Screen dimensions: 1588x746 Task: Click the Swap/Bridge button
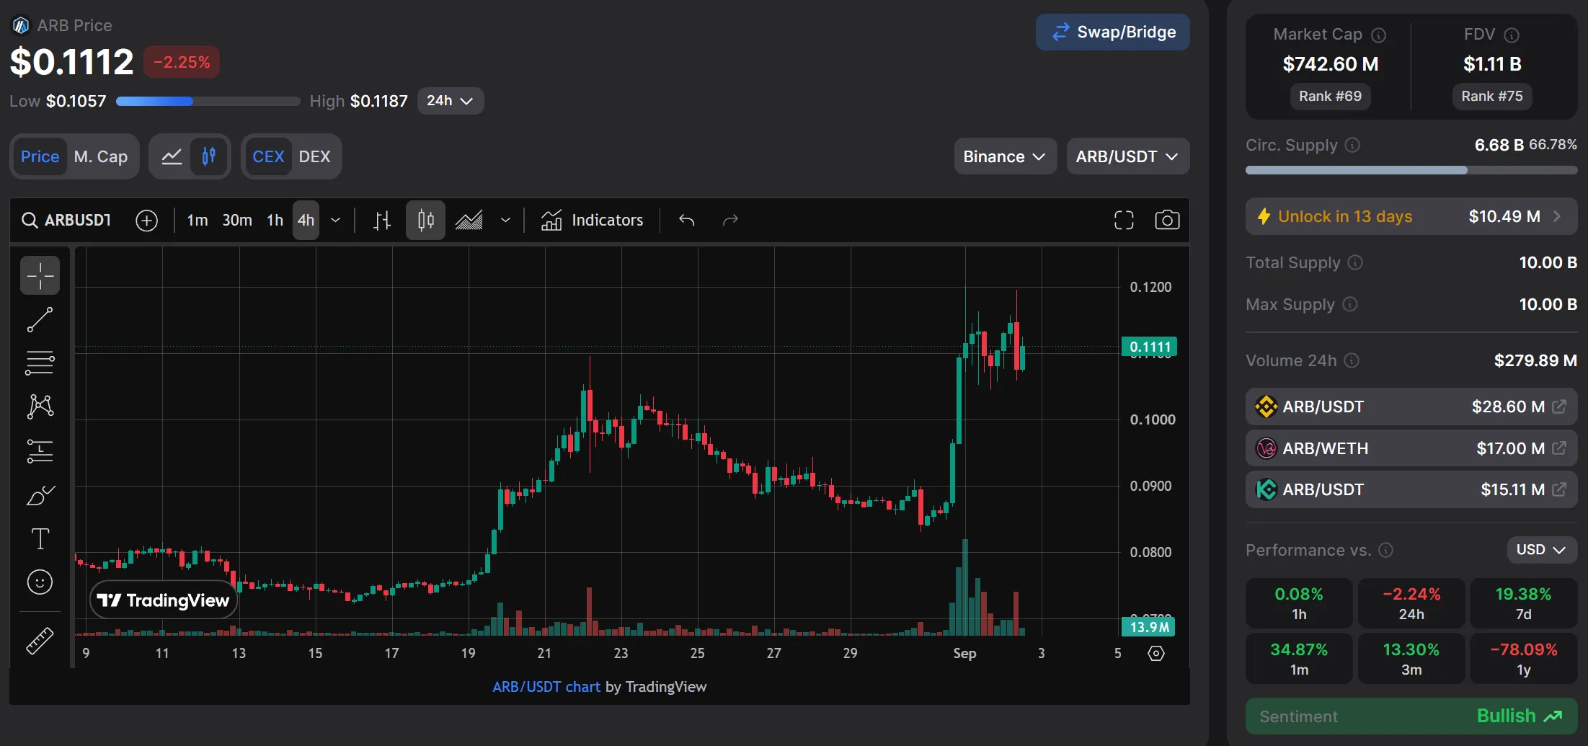pyautogui.click(x=1112, y=32)
